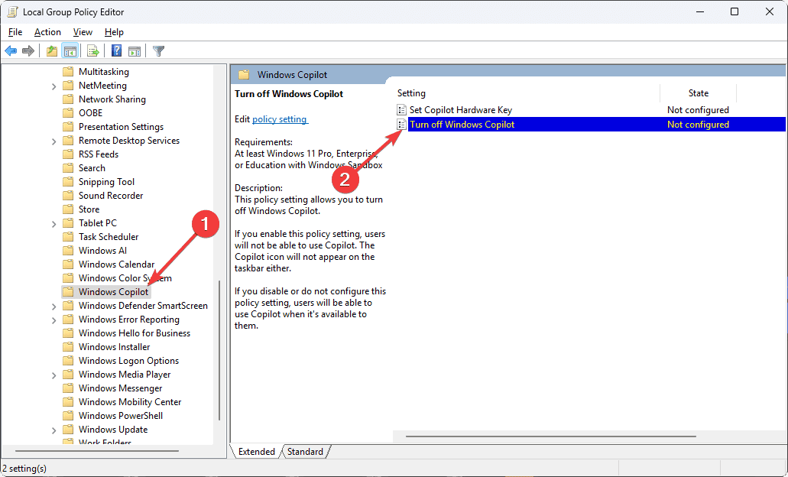Open the Help menu

114,31
